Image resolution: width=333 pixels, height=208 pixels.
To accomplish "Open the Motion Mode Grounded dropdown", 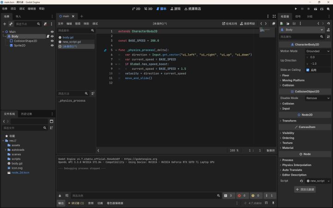I will (318, 51).
